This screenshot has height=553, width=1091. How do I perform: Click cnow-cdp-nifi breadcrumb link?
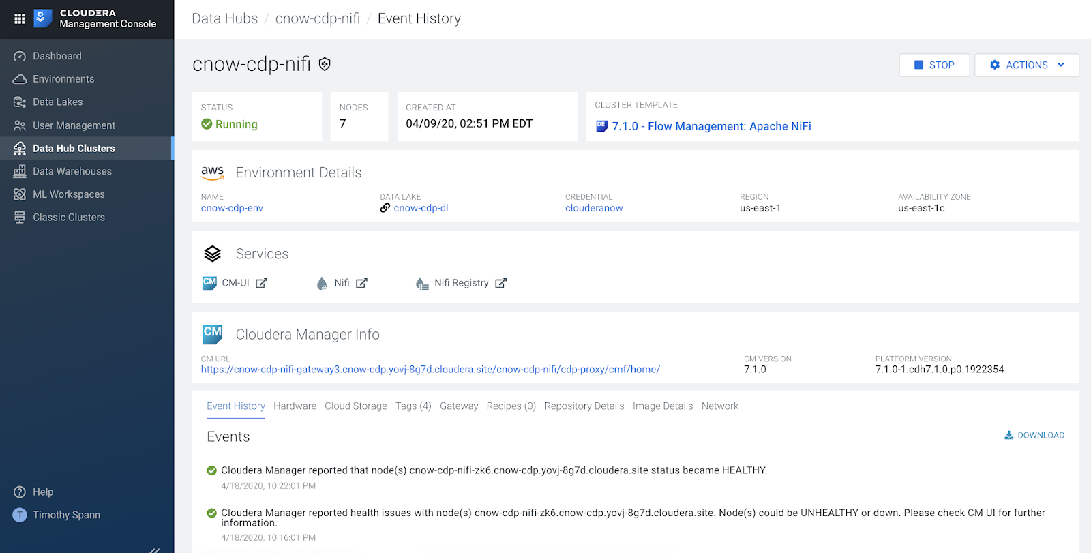(x=318, y=18)
